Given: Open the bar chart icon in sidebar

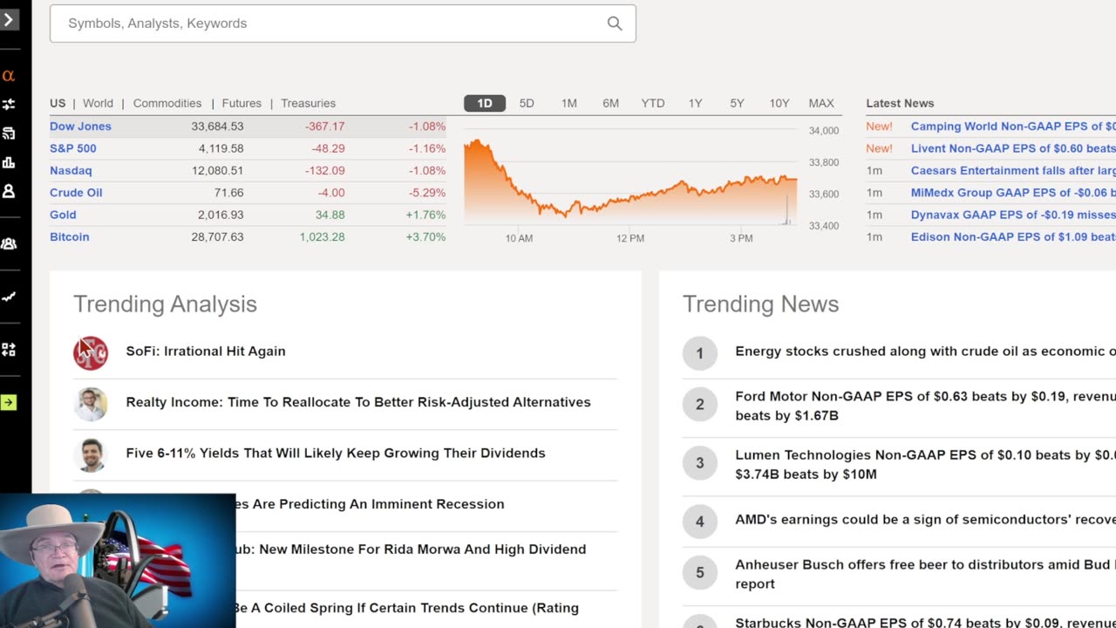Looking at the screenshot, I should click(9, 162).
